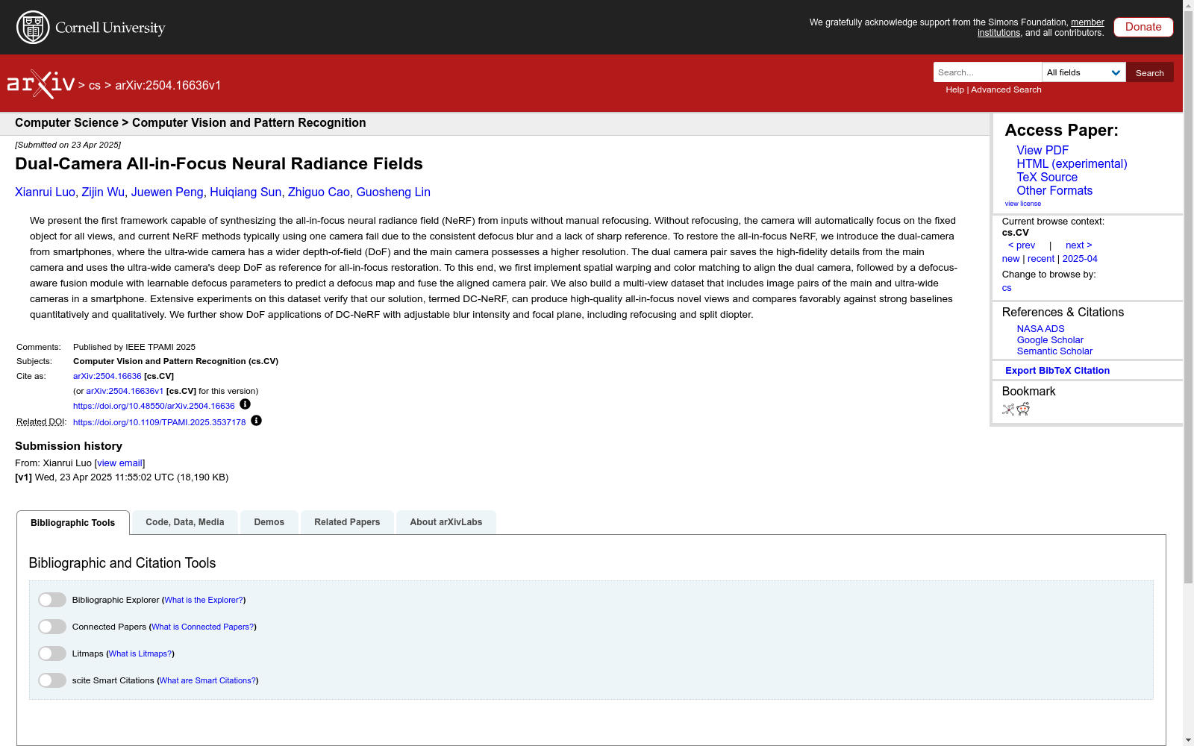The width and height of the screenshot is (1194, 746).
Task: Open Semantic Scholar link
Action: click(x=1054, y=351)
